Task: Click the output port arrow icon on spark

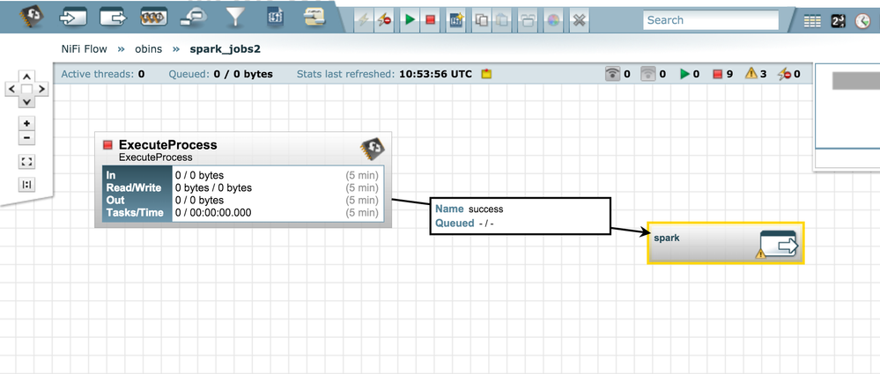Action: pyautogui.click(x=779, y=244)
